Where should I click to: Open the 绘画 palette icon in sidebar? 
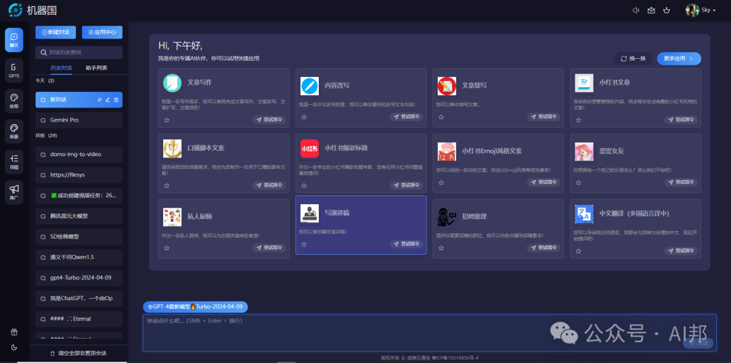click(14, 101)
